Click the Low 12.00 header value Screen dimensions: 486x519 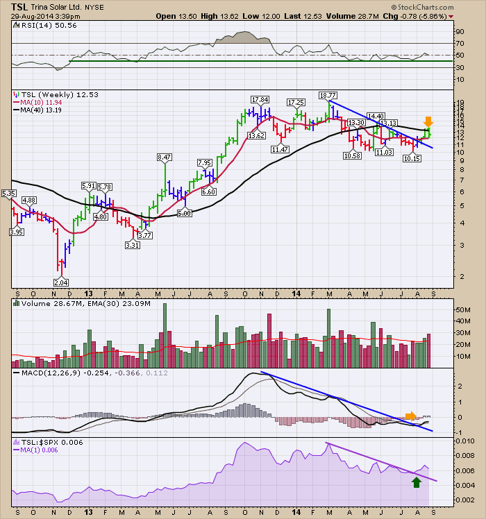tap(261, 16)
